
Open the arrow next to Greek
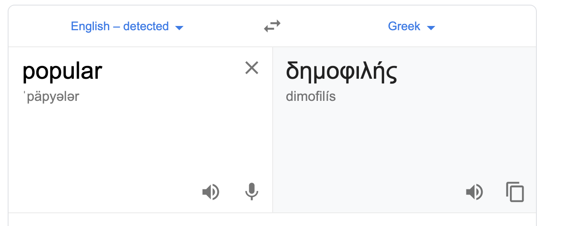coord(431,28)
